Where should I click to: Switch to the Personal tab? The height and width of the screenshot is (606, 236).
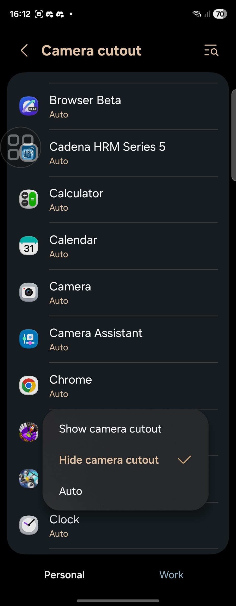(64, 575)
